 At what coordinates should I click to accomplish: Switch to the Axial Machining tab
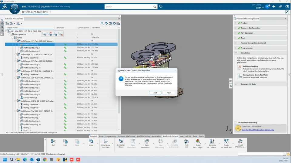click(x=143, y=136)
